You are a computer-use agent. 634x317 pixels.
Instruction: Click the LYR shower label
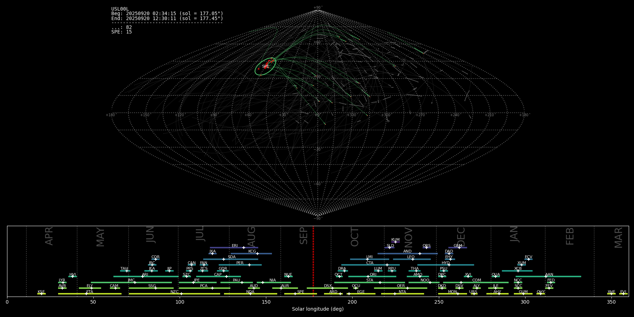tap(62, 280)
